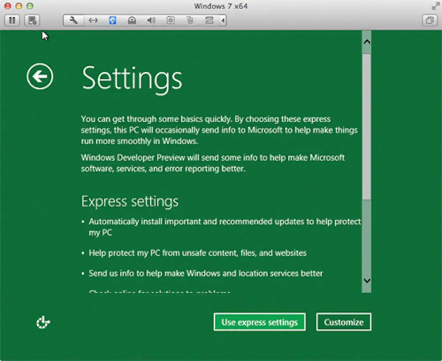The width and height of the screenshot is (442, 361).
Task: Click the blue Bluetooth device icon
Action: tap(113, 20)
